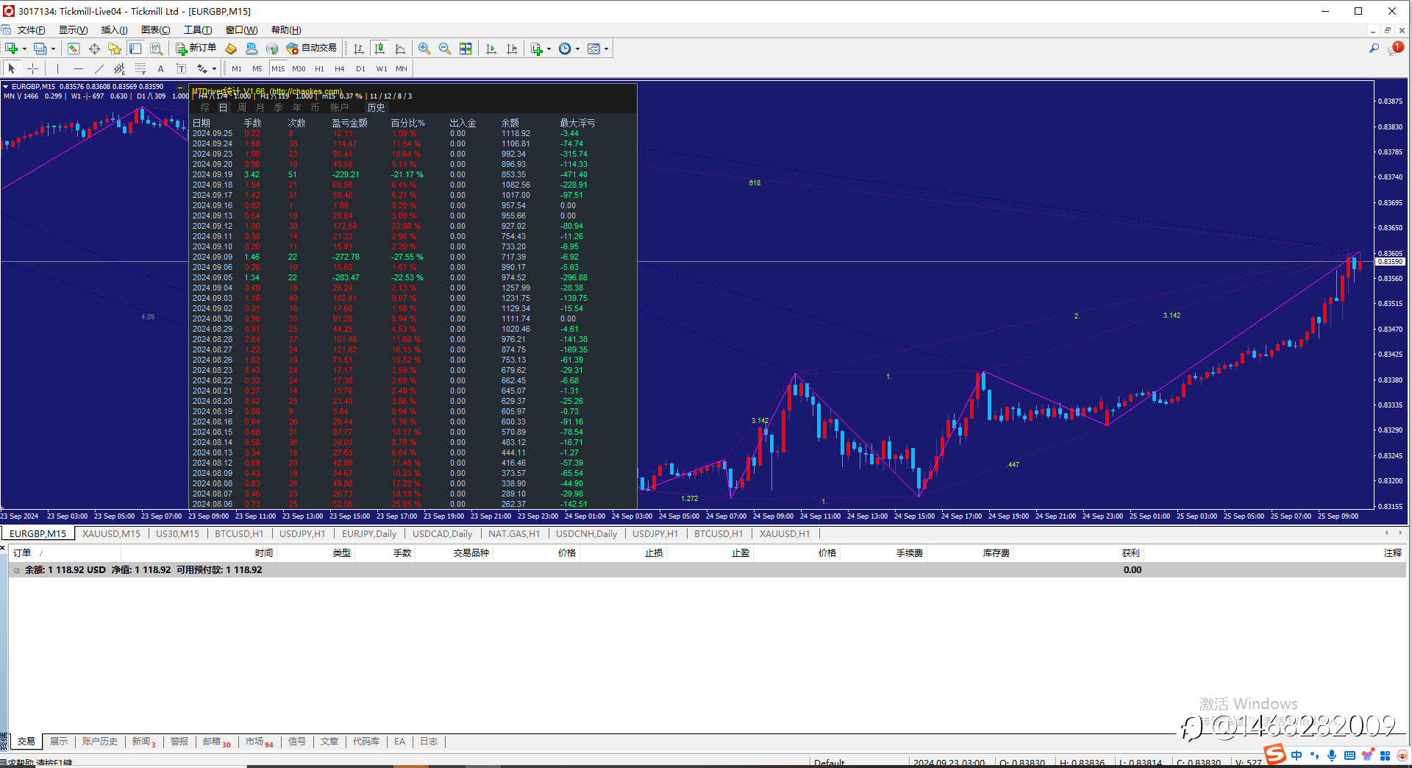1412x768 pixels.
Task: Switch to XAUUSD,M15 chart tab
Action: point(111,533)
